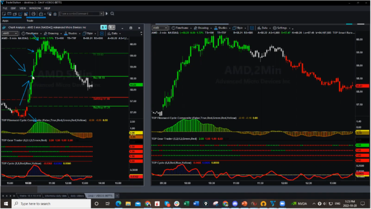Viewport: 371px width, 209px height.
Task: Open the EDIT menu
Action: coord(13,8)
